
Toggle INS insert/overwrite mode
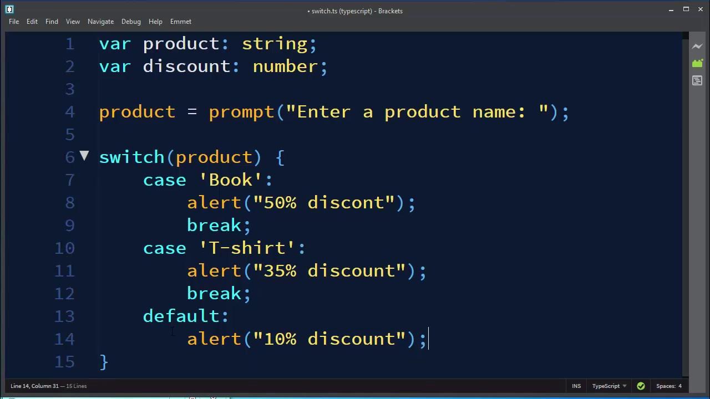click(x=576, y=386)
